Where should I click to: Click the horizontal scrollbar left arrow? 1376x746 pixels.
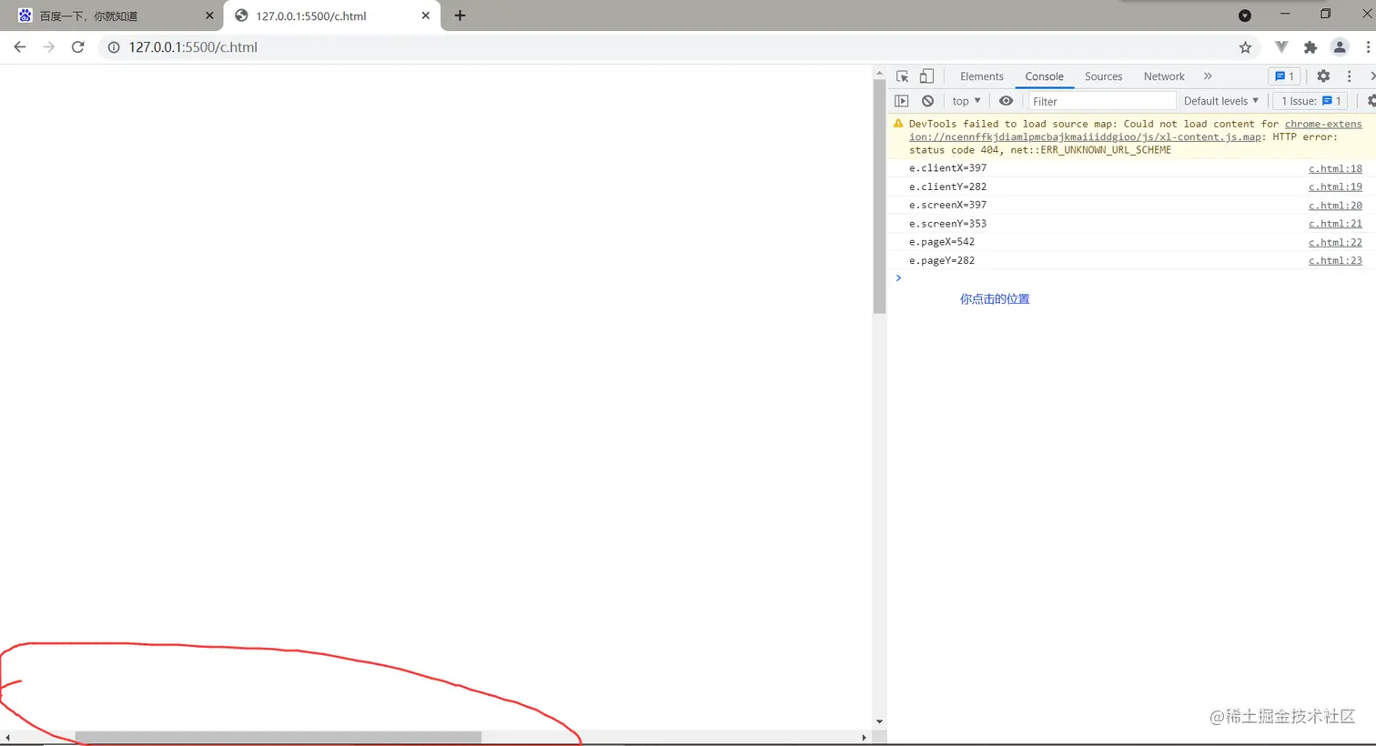click(x=7, y=738)
